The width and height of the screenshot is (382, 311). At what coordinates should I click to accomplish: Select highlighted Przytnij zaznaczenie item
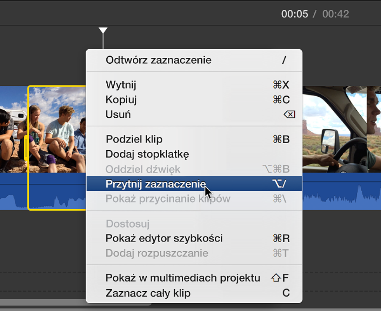(194, 184)
